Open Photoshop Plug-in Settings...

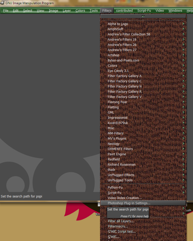tap(143, 203)
